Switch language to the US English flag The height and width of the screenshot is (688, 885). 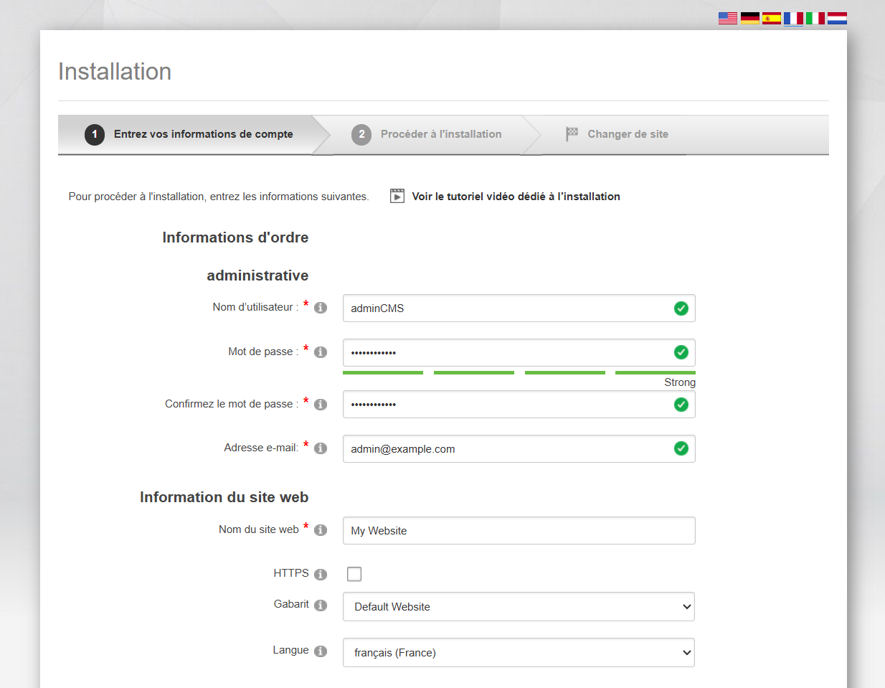point(727,18)
